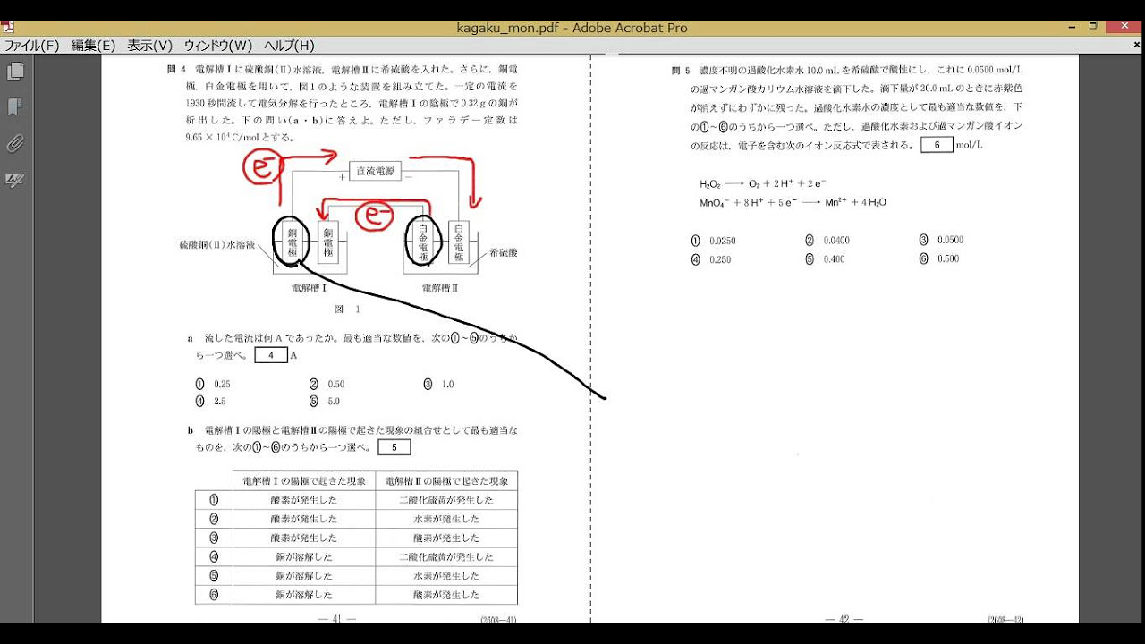
Task: Select option ④ 0.250 in problem 5
Action: (x=712, y=258)
